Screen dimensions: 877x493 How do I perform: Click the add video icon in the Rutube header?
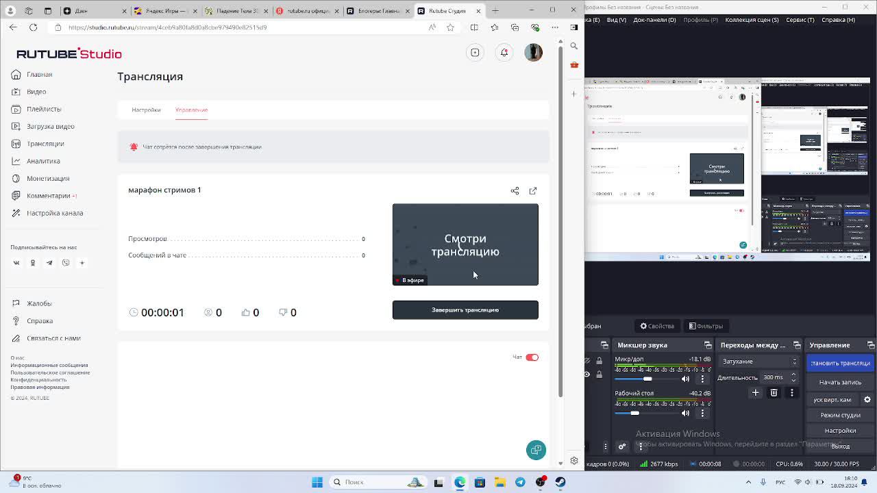(x=475, y=53)
